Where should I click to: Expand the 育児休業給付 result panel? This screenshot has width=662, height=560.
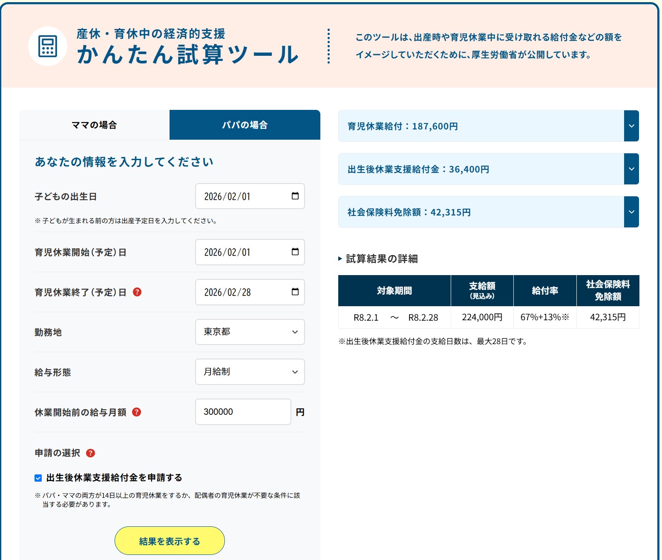pos(631,126)
